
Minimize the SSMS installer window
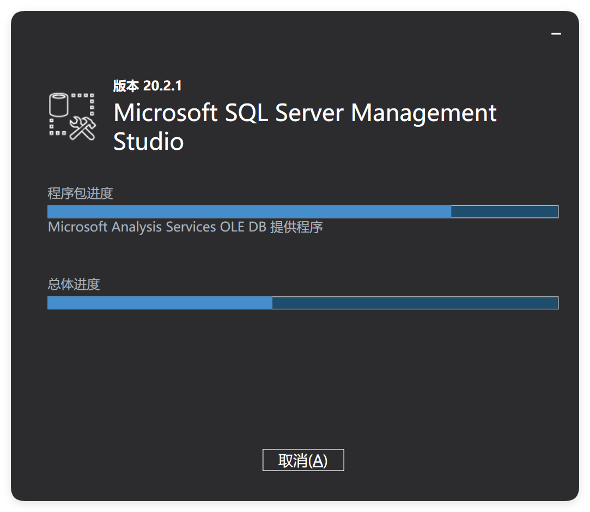[556, 34]
